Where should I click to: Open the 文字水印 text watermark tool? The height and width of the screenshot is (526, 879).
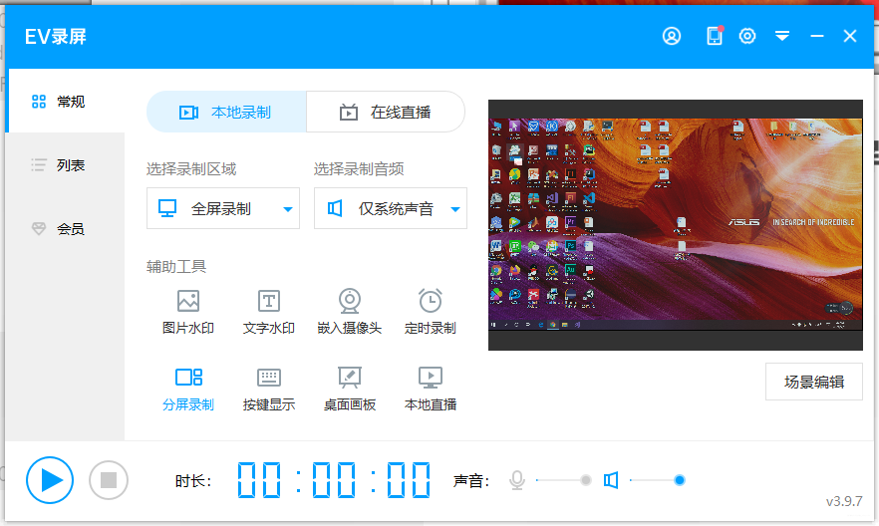point(269,313)
